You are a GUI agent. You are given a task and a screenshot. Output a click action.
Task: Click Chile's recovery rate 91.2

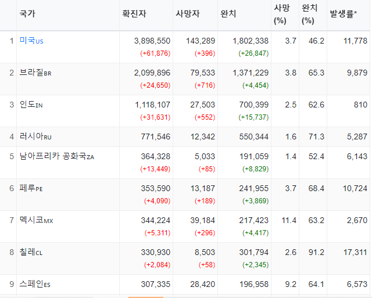coord(316,252)
